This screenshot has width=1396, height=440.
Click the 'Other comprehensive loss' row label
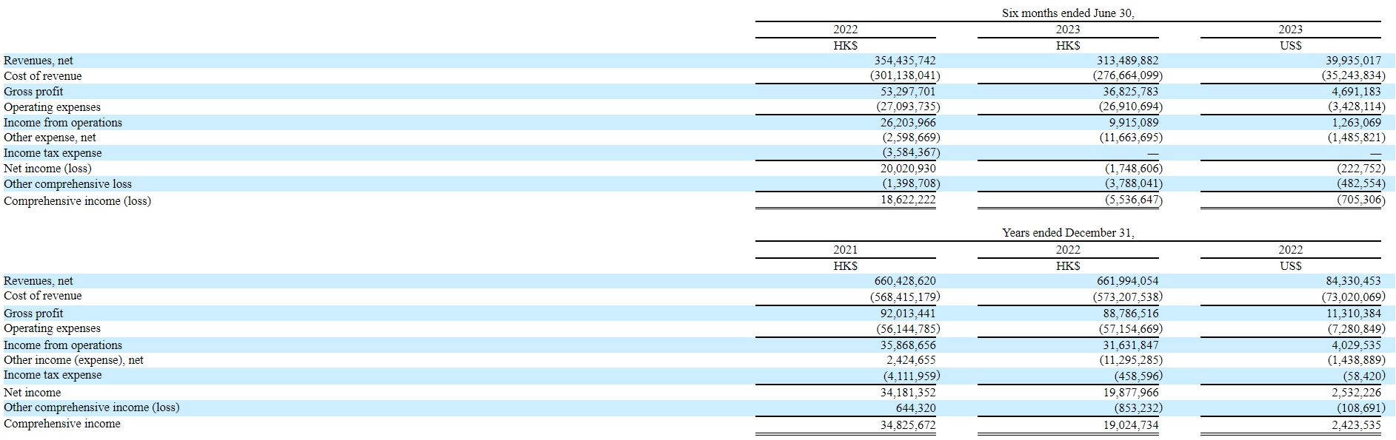(67, 184)
